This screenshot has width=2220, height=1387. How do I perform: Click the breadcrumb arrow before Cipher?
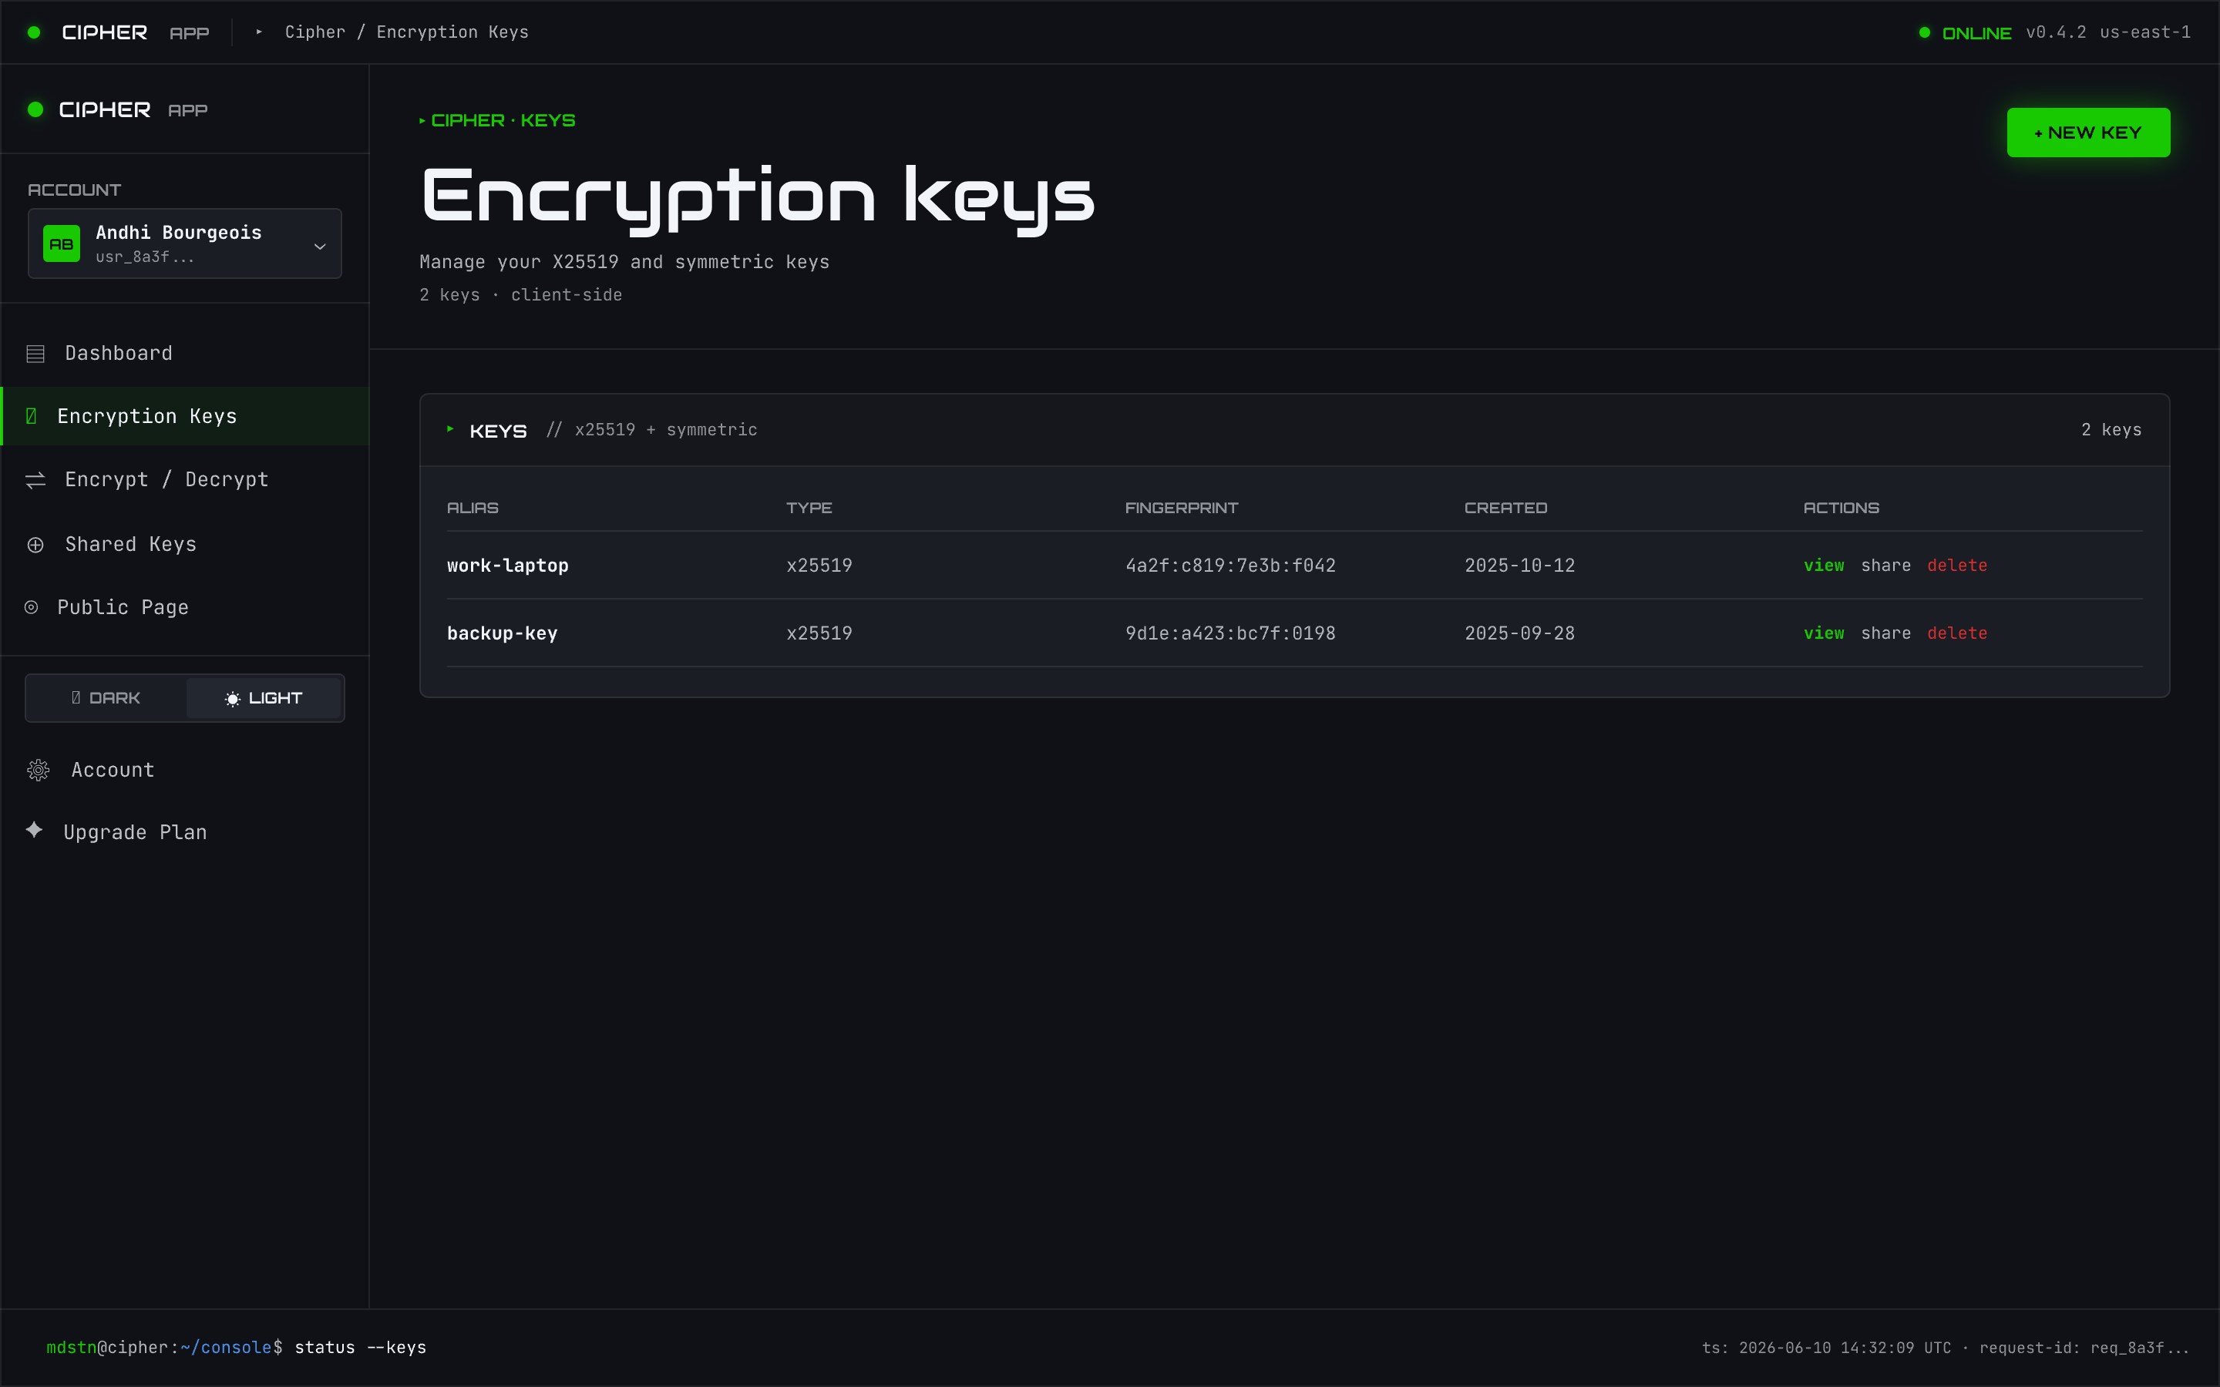260,32
